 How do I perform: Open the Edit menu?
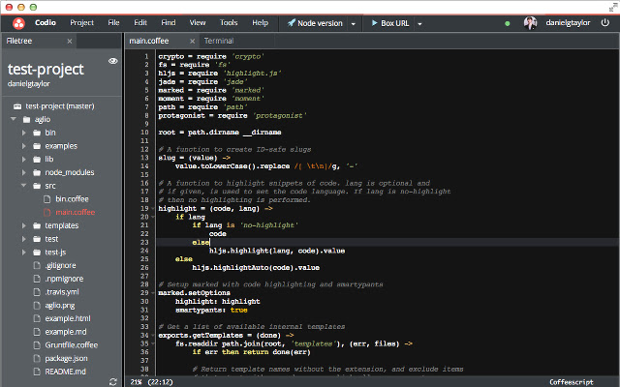pos(140,23)
